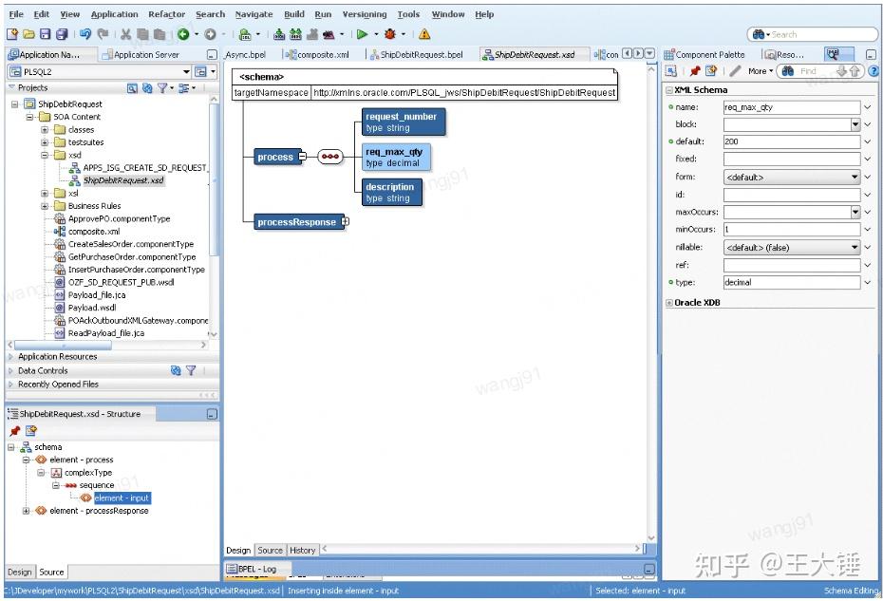883x601 pixels.
Task: Run the project with the green play icon
Action: click(362, 34)
